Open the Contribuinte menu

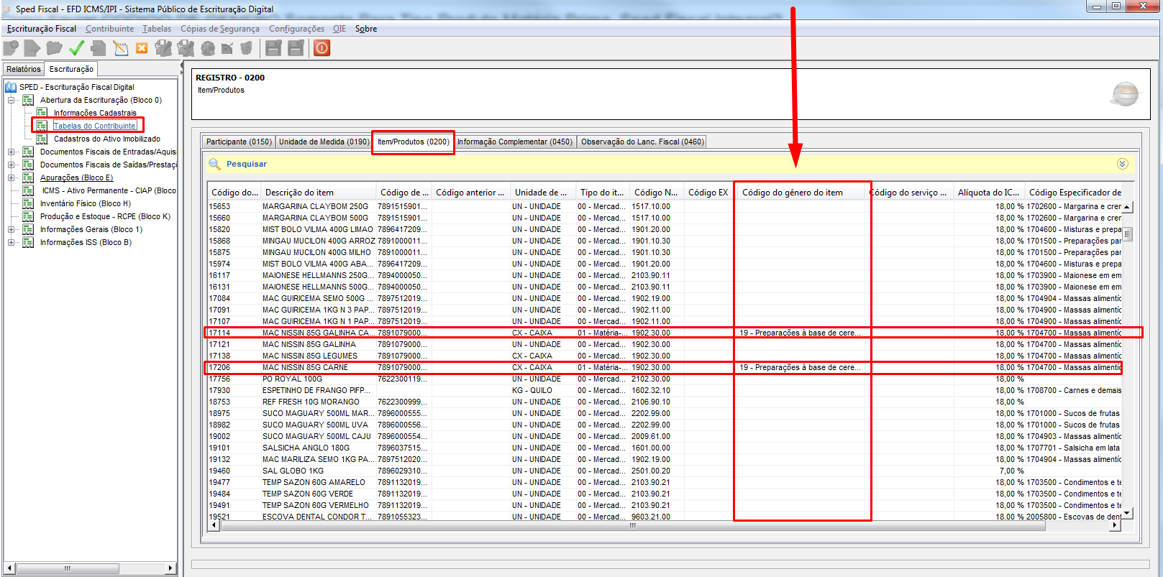click(109, 29)
